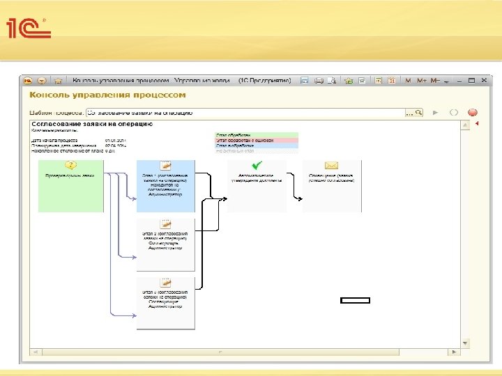Screen dimensions: 502x376
Task: Click the document pencil icon in Этап 1 block
Action: 165,165
